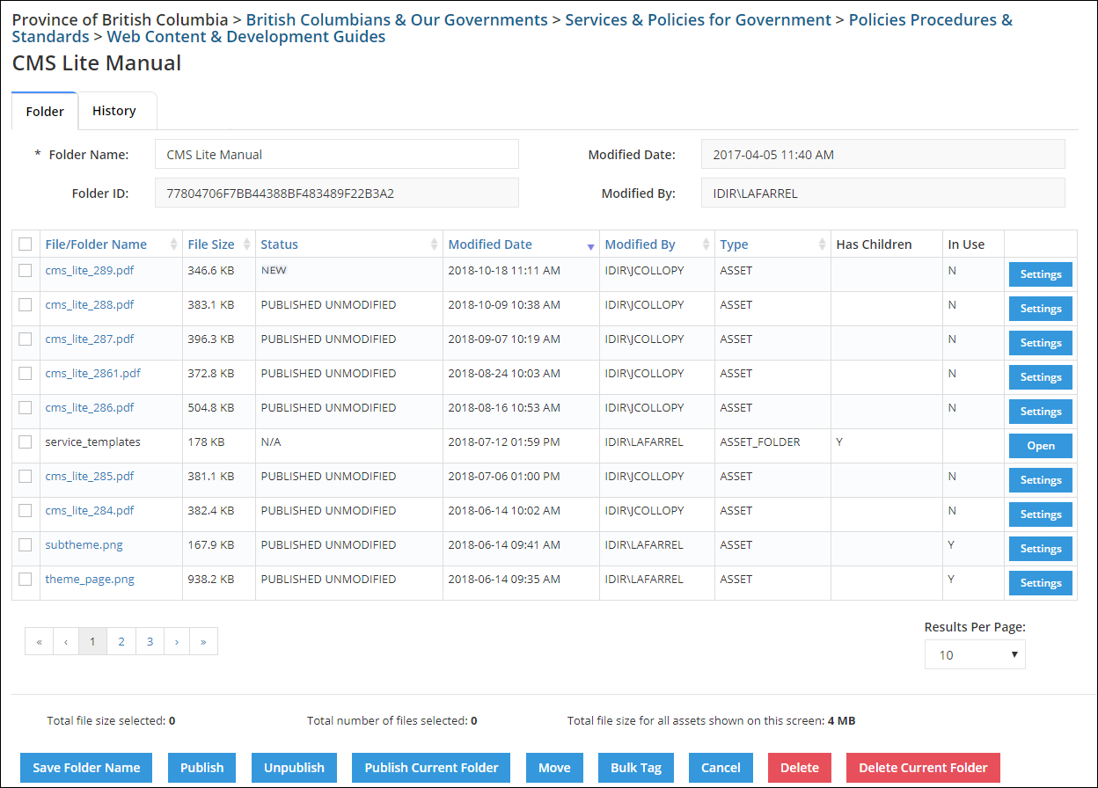
Task: Tick the select-all checkbox in the table header
Action: (26, 244)
